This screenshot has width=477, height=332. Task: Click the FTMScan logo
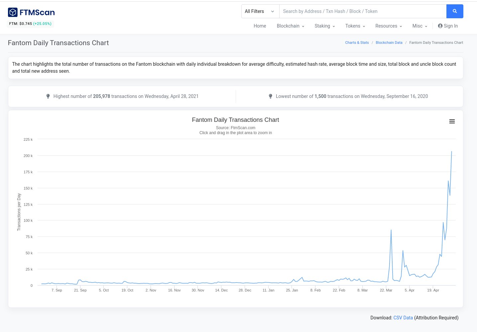click(31, 12)
